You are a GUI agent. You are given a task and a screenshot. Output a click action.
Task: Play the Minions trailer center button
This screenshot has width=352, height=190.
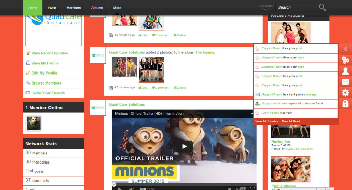tap(184, 146)
